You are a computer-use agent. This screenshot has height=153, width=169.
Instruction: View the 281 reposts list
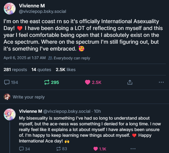point(15,70)
